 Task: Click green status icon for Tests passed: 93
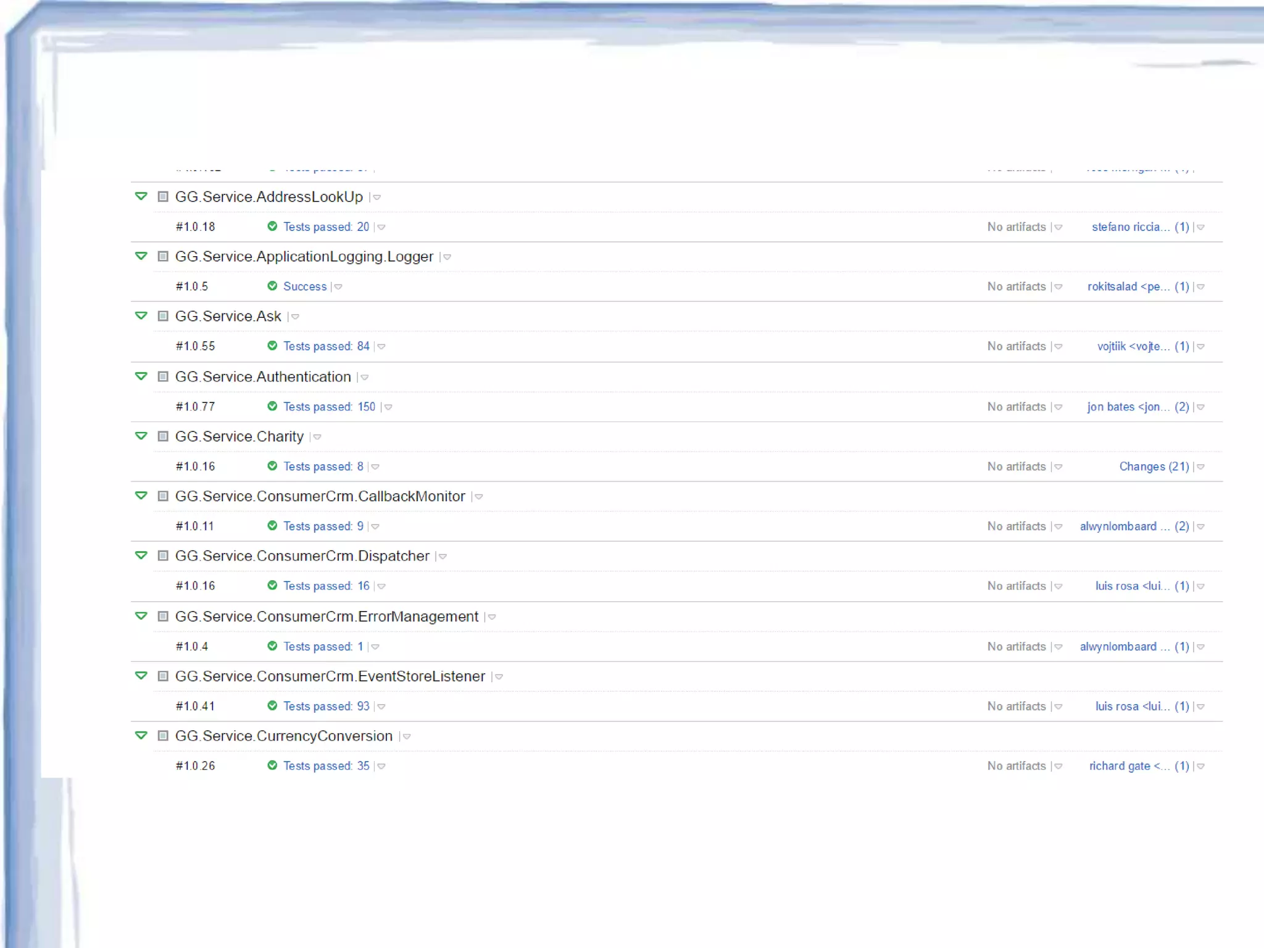[x=272, y=705]
